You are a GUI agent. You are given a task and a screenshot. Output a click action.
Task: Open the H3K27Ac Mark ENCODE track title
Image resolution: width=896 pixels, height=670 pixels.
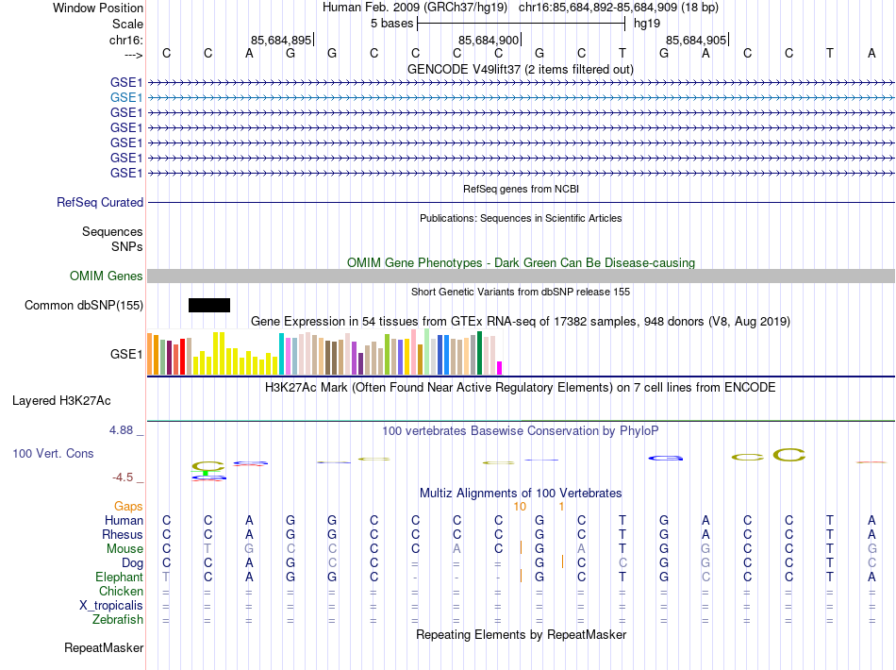tap(521, 388)
